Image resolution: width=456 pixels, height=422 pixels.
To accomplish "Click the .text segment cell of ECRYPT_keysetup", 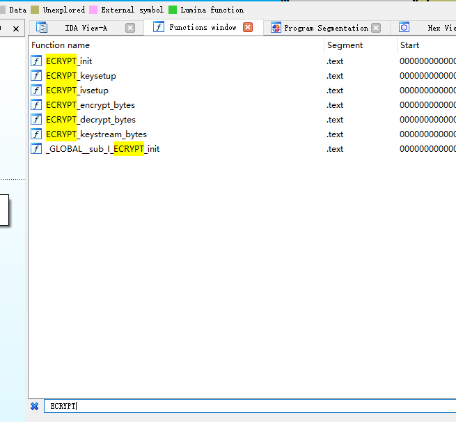I will [335, 76].
